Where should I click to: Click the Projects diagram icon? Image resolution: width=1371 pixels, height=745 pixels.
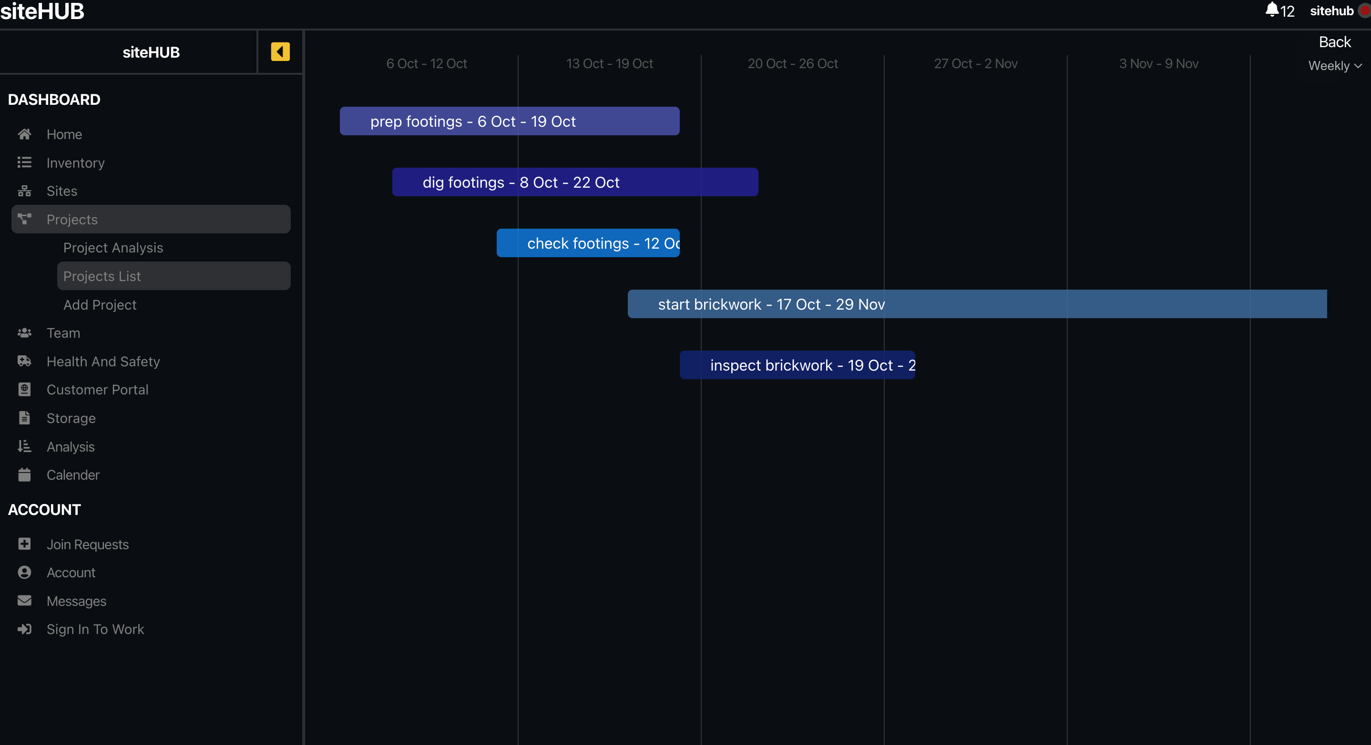click(24, 219)
